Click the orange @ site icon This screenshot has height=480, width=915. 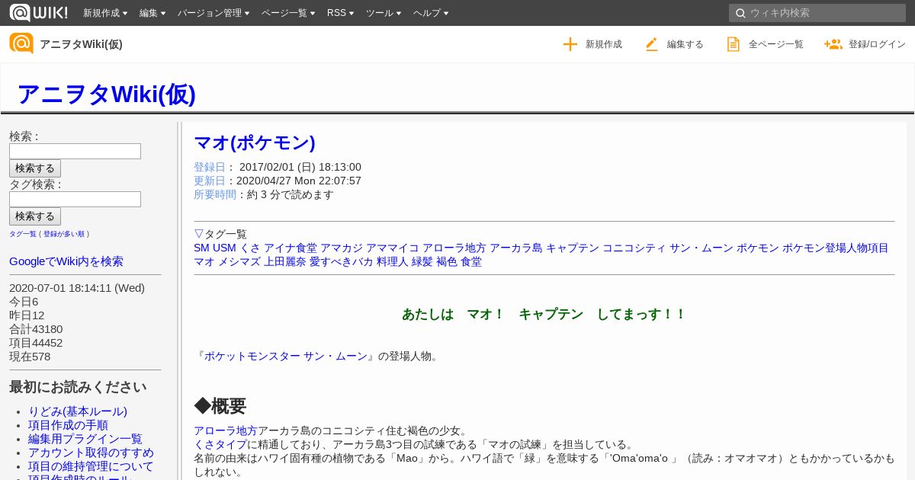coord(21,43)
